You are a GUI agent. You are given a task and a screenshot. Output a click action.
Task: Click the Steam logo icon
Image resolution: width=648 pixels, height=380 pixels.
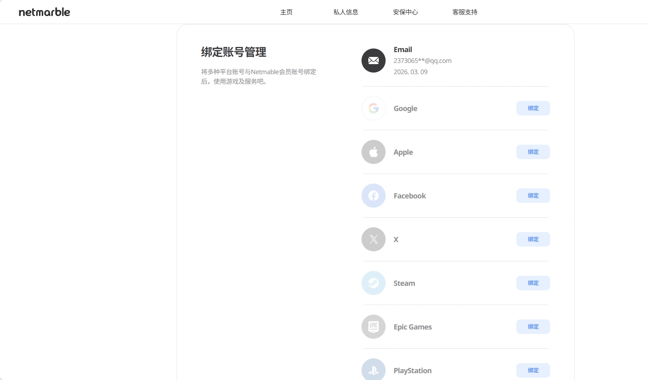click(374, 283)
